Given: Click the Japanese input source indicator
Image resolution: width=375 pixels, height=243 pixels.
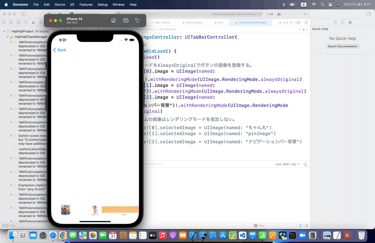Looking at the screenshot, I should pyautogui.click(x=303, y=5).
